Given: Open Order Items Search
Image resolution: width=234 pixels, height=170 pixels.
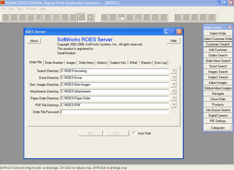Looking at the screenshot, I should (218, 61).
